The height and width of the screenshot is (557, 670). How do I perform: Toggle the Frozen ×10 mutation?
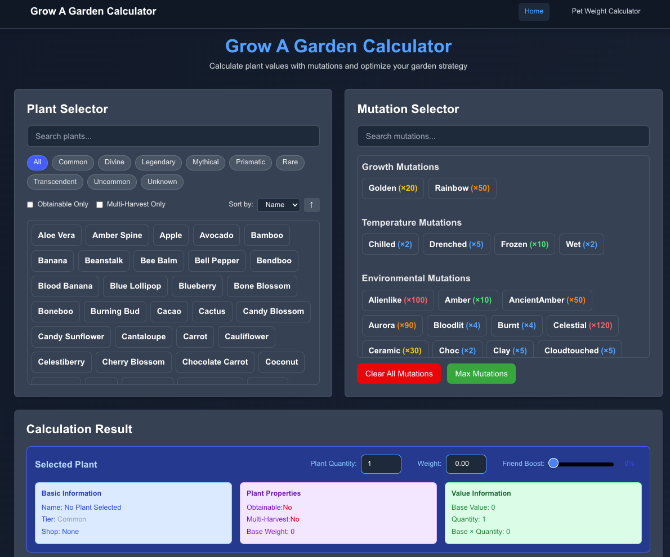[x=524, y=244]
